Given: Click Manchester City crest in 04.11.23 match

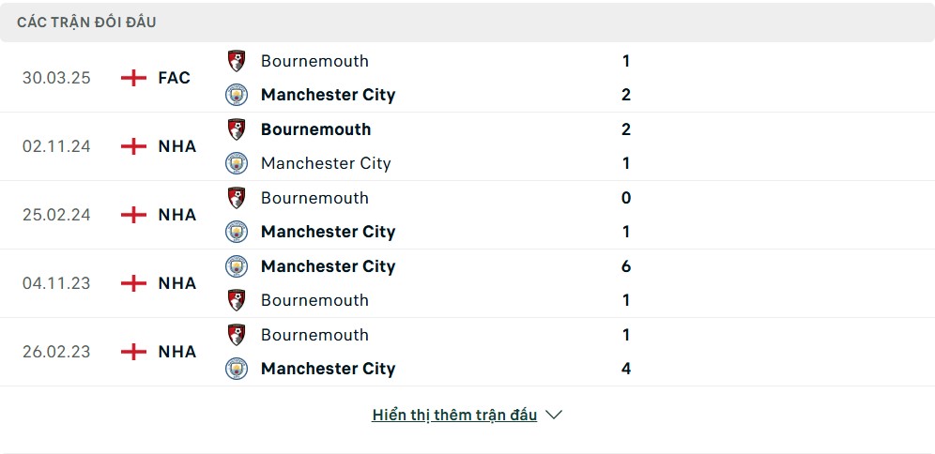Looking at the screenshot, I should (237, 266).
